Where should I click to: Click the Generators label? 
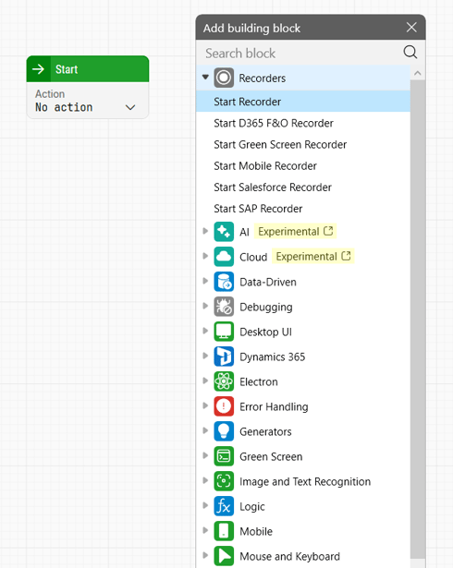click(265, 432)
